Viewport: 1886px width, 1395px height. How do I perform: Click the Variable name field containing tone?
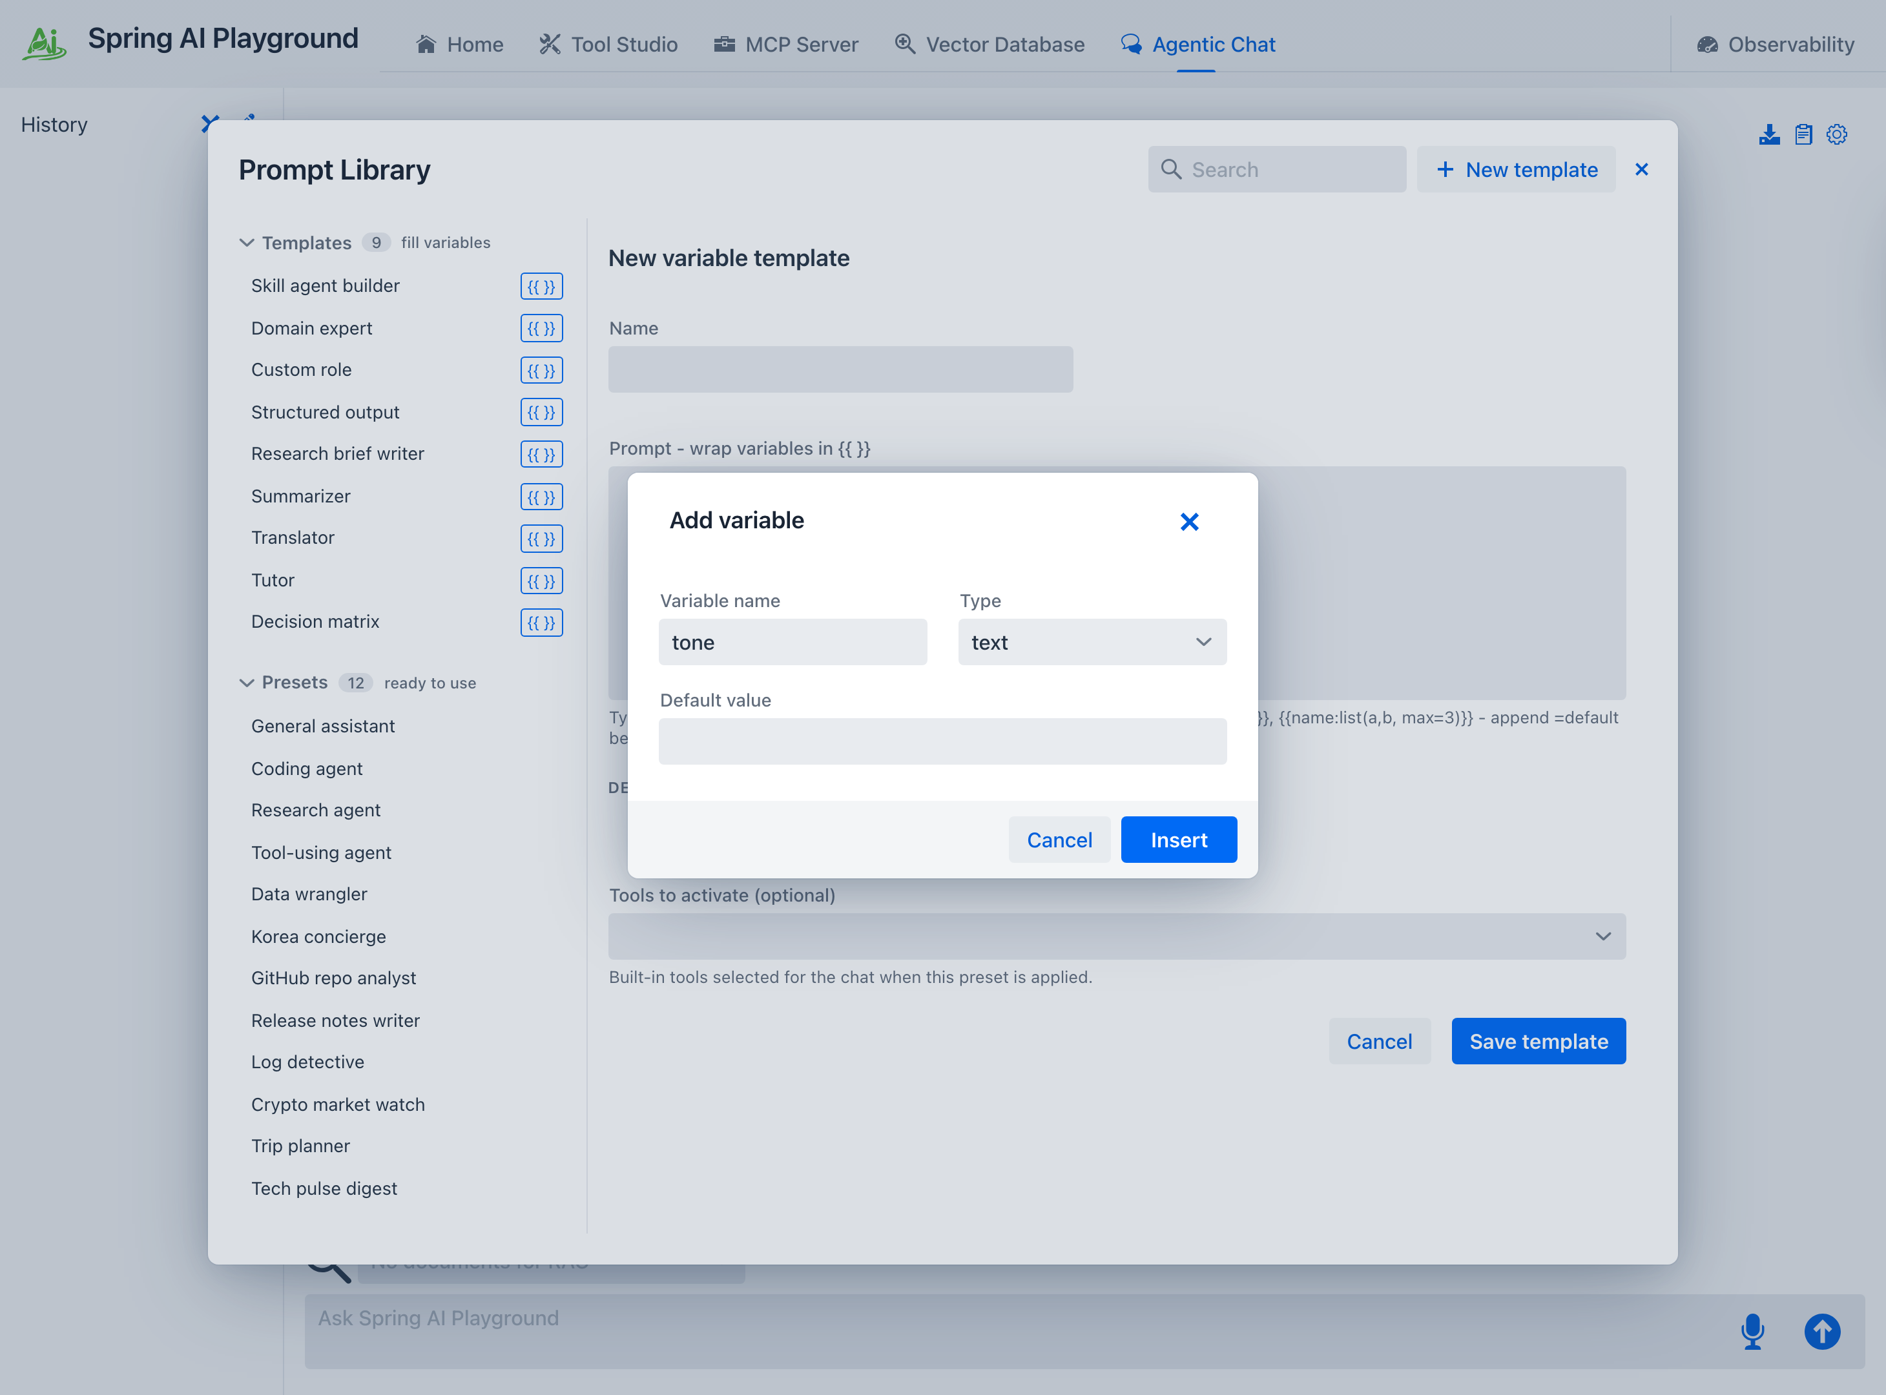[793, 642]
